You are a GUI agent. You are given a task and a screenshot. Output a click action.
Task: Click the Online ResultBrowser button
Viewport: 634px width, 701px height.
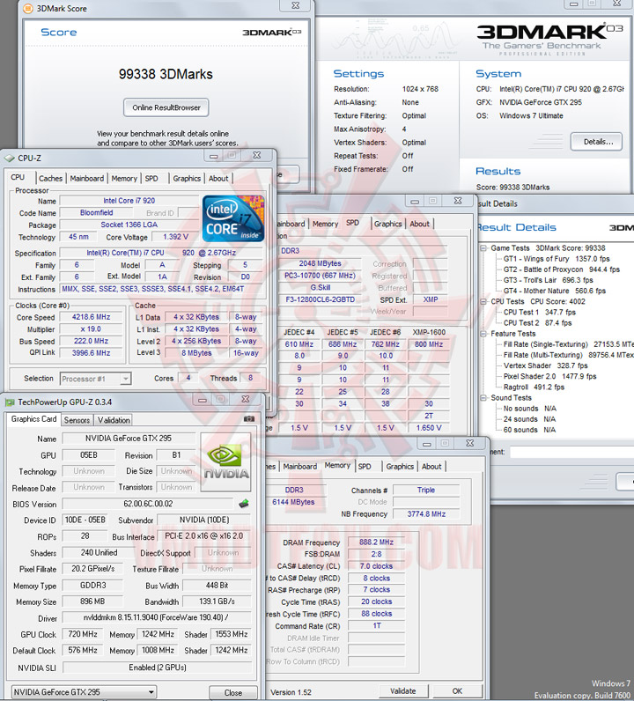click(x=166, y=107)
